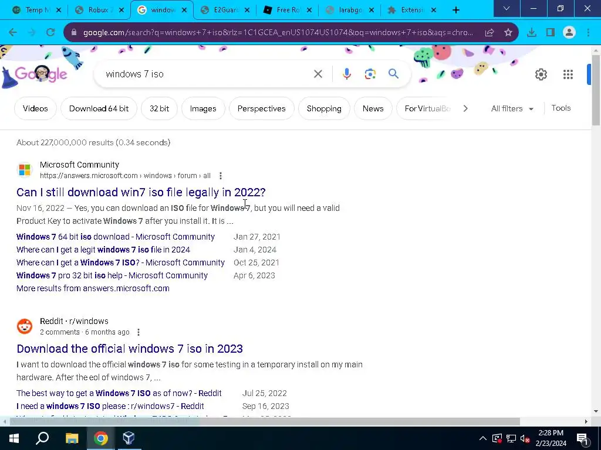Open a new tab with the plus button
The height and width of the screenshot is (450, 601).
coord(455,11)
